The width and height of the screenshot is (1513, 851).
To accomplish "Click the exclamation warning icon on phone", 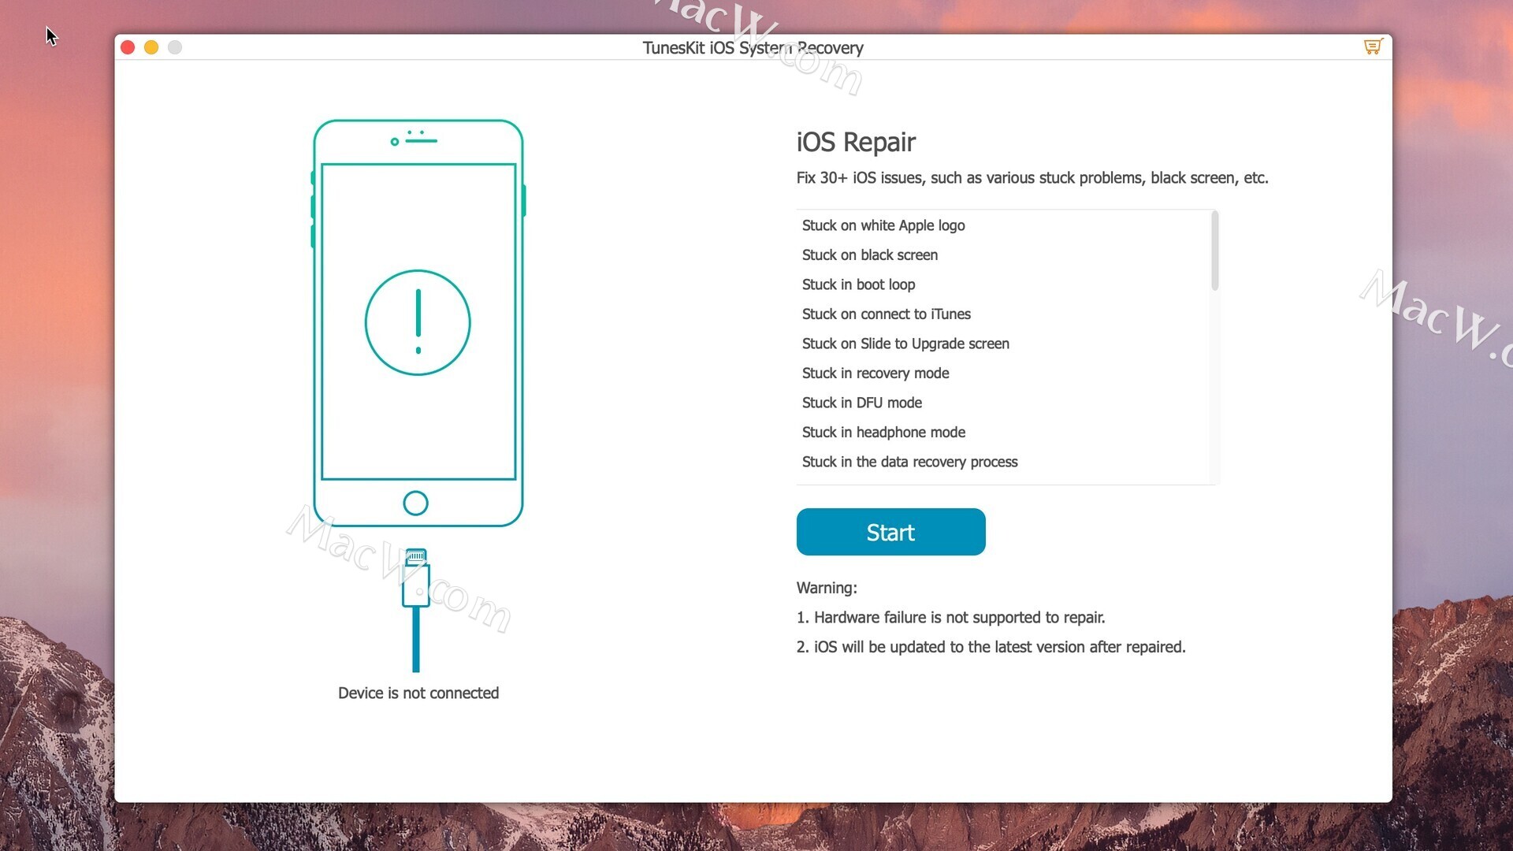I will coord(418,322).
